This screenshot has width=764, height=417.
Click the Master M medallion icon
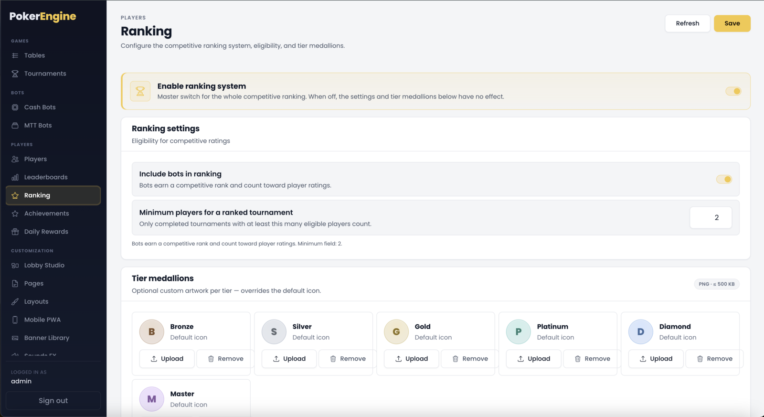[152, 399]
